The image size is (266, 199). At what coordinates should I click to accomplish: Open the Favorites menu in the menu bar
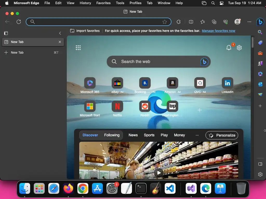[103, 3]
